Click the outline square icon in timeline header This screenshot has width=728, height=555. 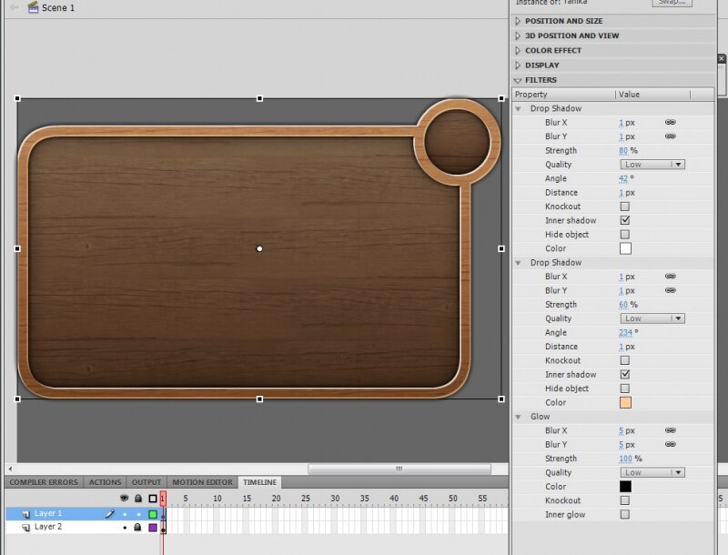153,499
